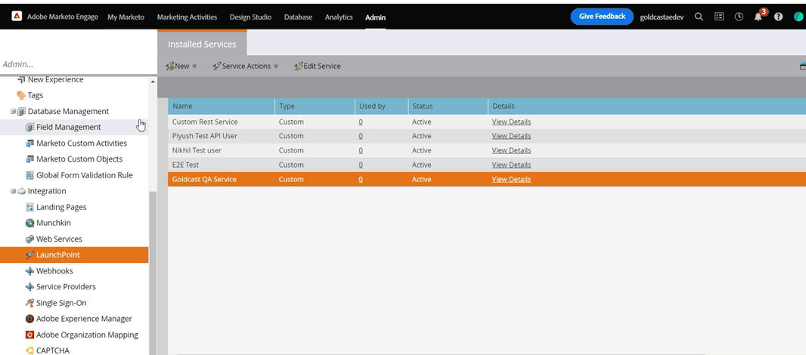
Task: Open Marketo Custom Objects tree item
Action: 79,159
